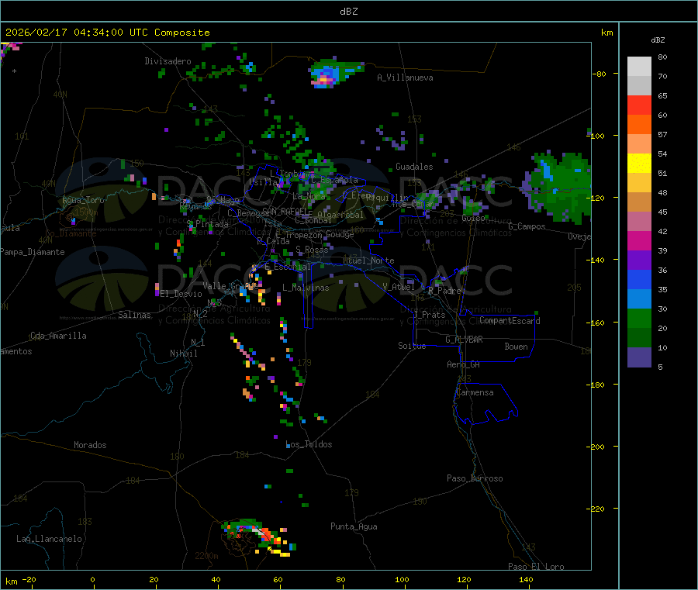
Task: Click the Divisadero map label
Action: (168, 61)
